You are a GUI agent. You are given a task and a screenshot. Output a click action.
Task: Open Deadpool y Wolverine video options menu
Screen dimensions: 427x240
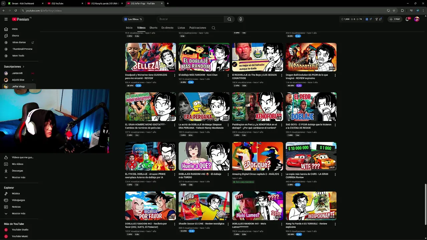click(x=174, y=75)
